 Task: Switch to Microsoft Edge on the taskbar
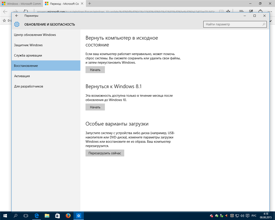[37, 216]
